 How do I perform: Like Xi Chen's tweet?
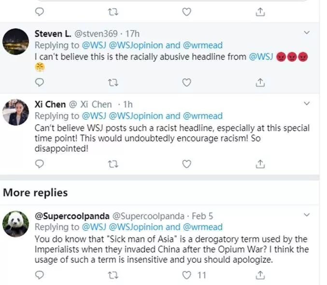(186, 164)
